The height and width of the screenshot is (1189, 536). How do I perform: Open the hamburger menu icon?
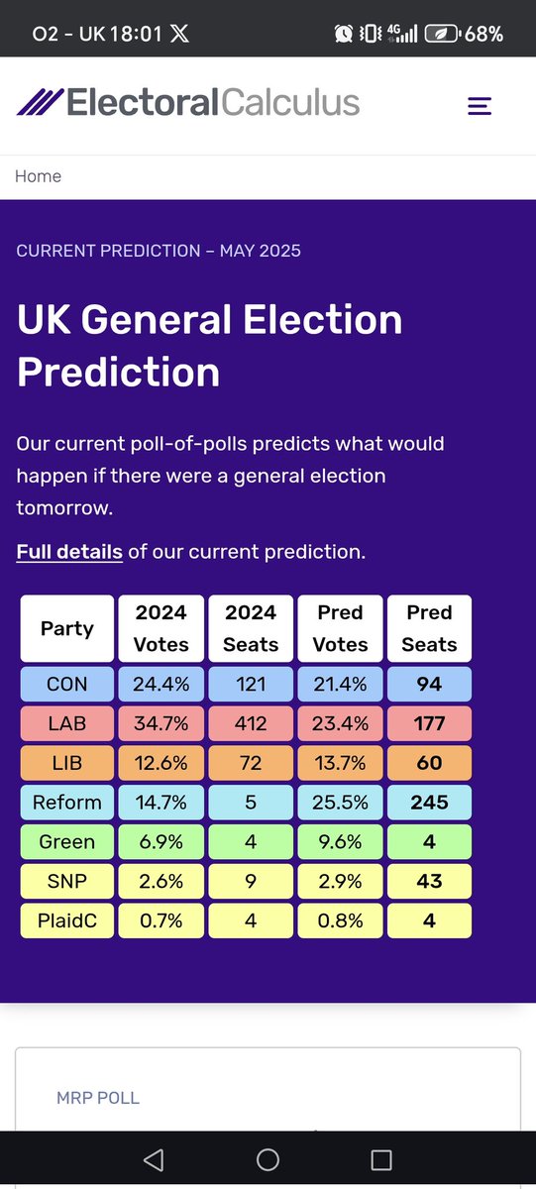click(x=480, y=106)
